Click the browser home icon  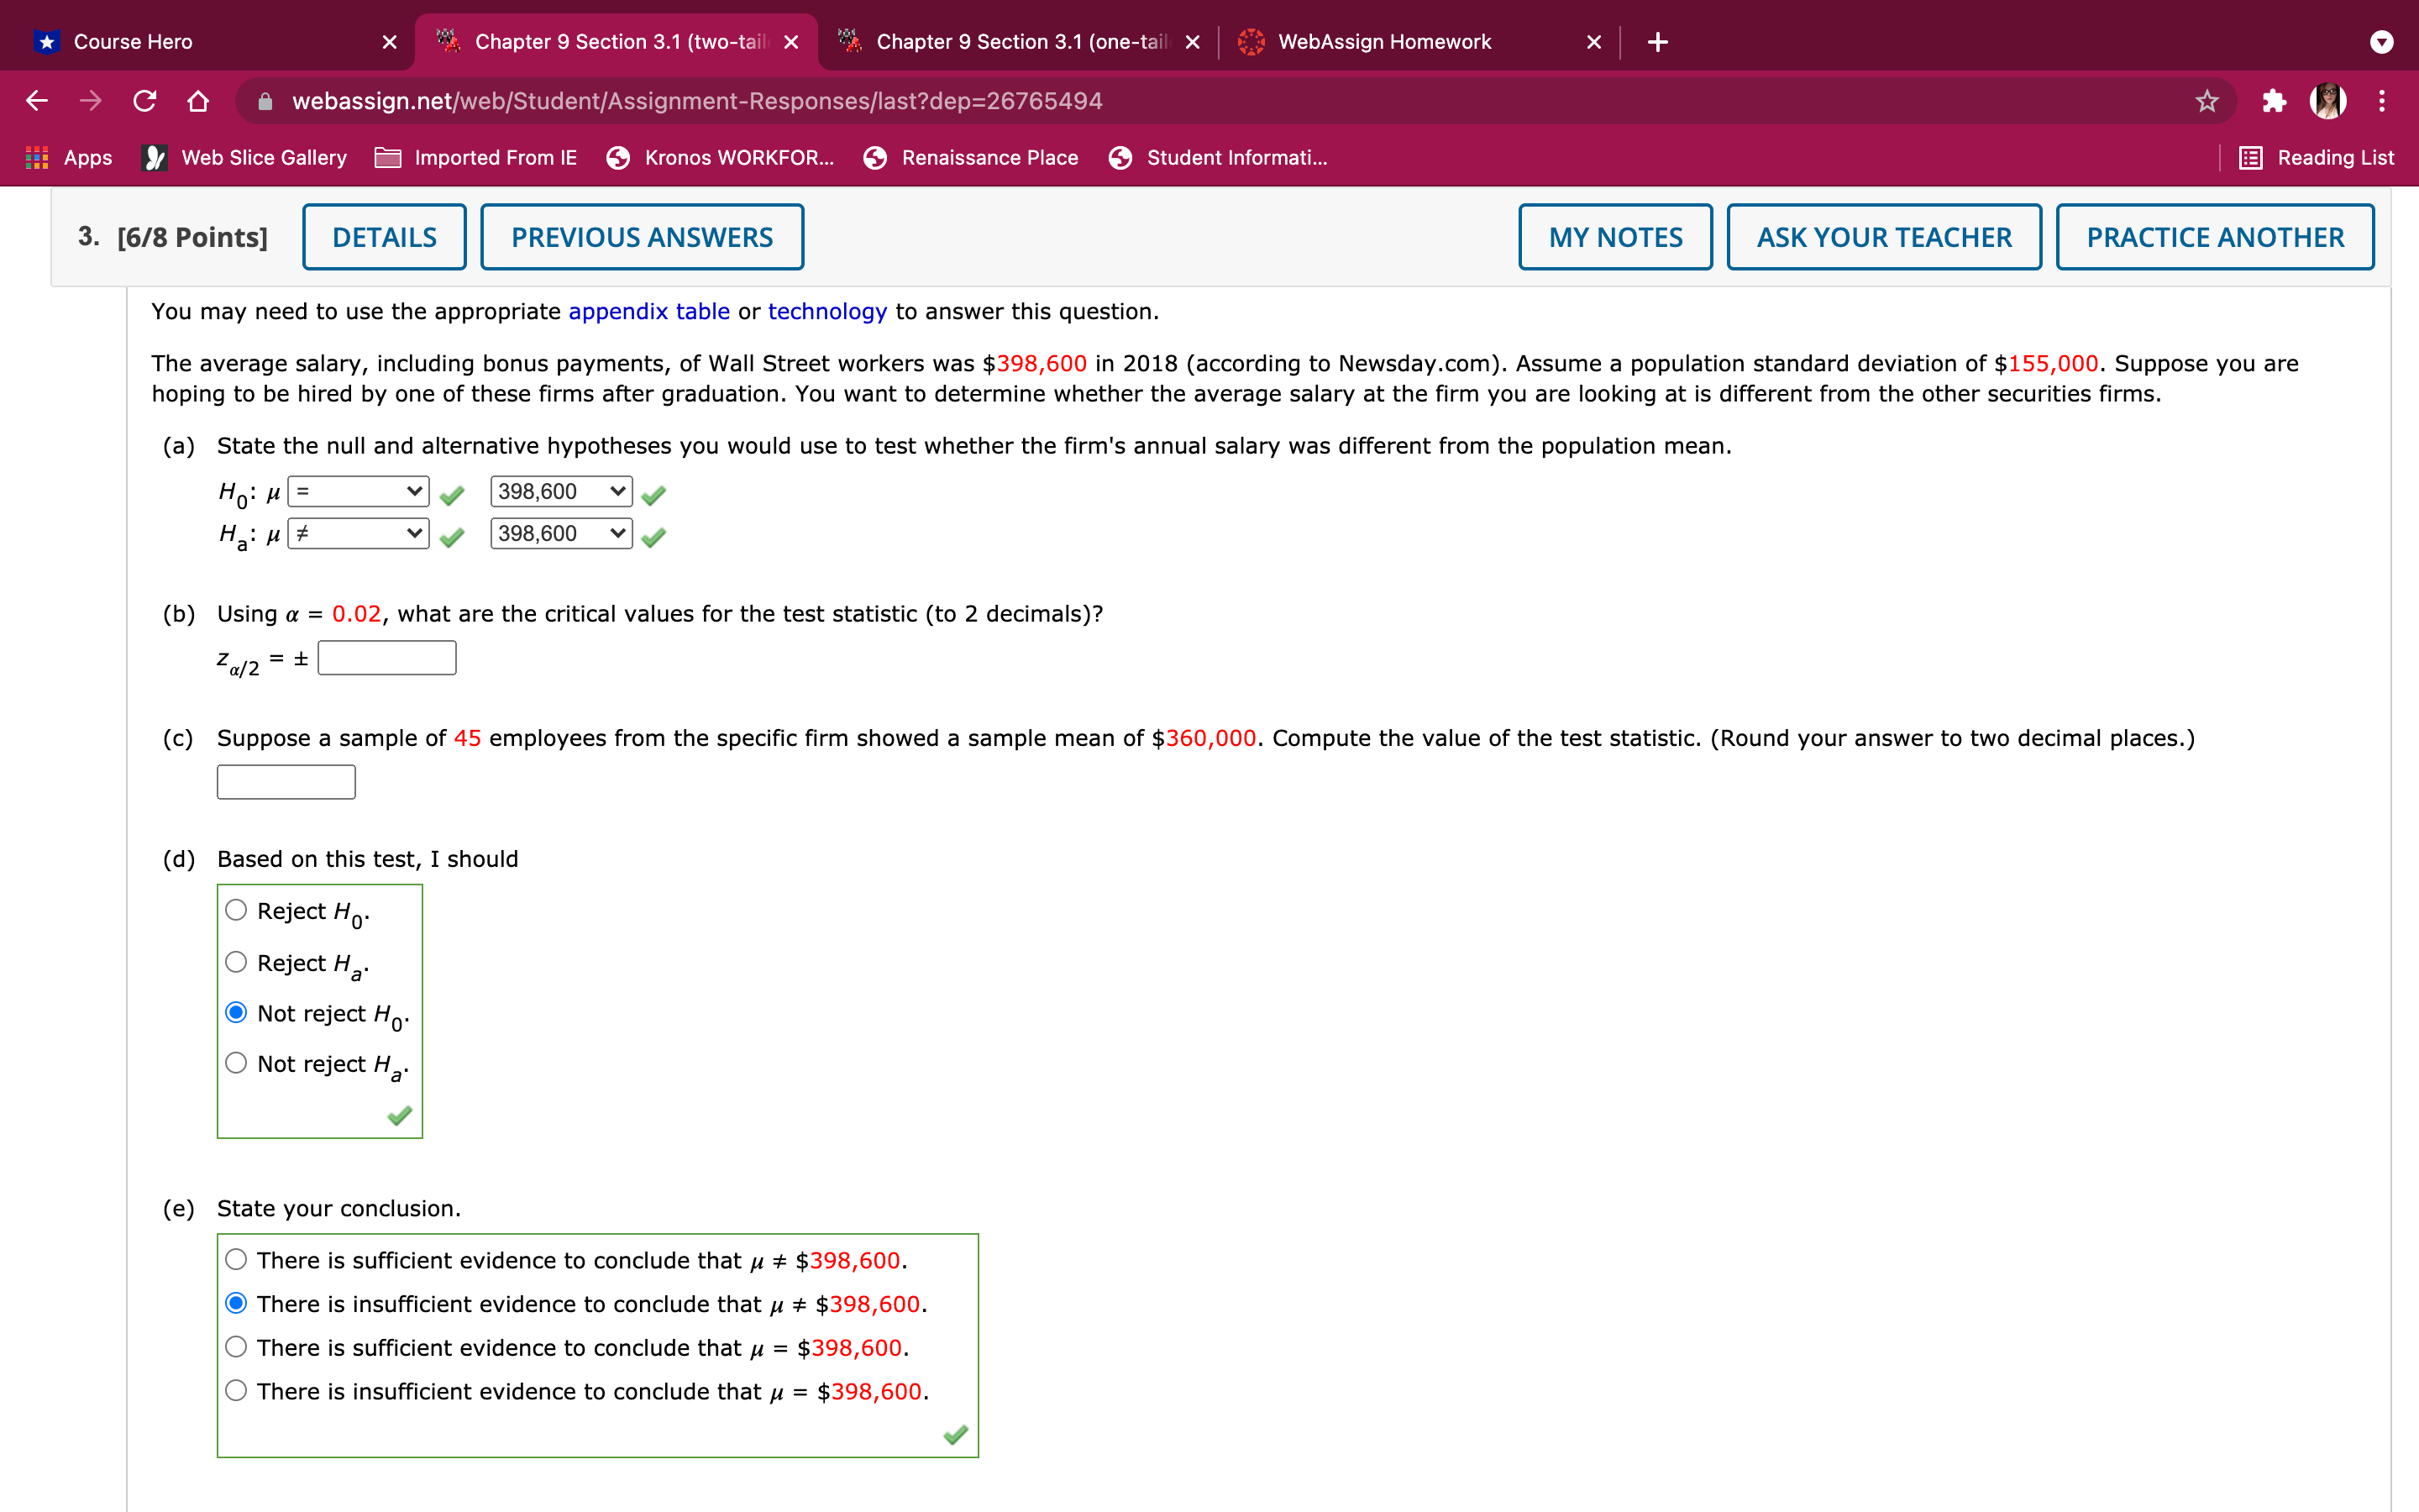pos(198,100)
